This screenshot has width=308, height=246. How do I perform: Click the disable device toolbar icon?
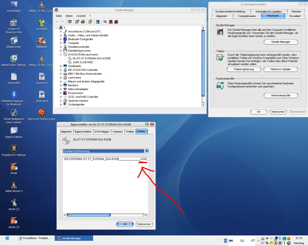click(x=116, y=22)
